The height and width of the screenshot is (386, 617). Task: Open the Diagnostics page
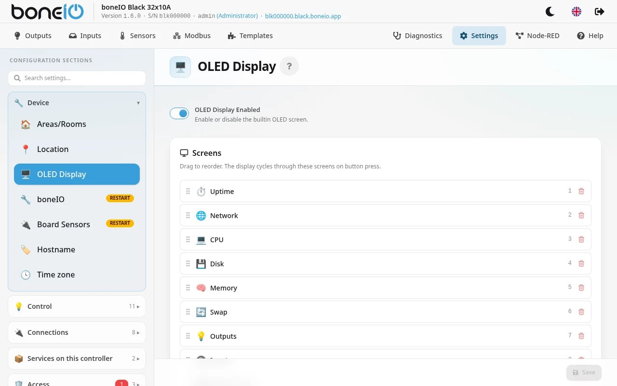(417, 36)
